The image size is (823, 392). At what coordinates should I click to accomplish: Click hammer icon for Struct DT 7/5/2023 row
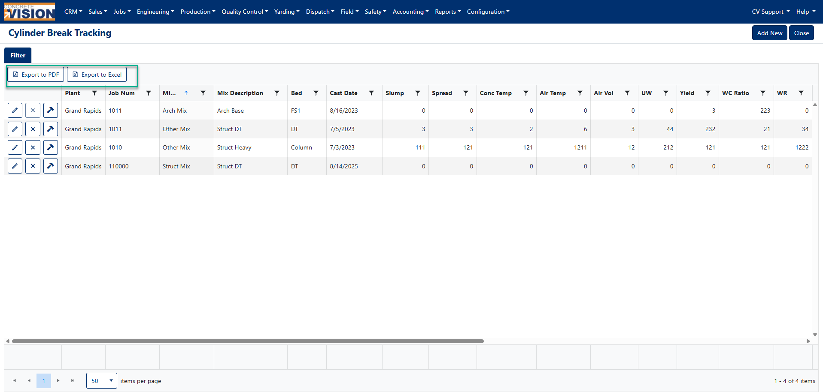[x=51, y=129]
